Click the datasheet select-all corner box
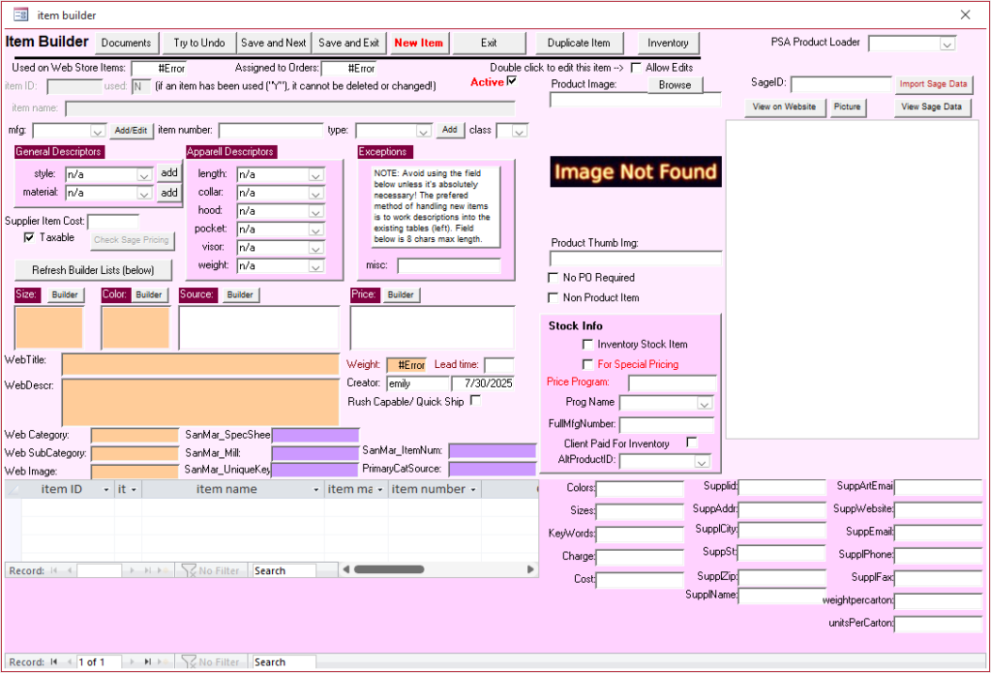Screen dimensions: 991x673 (13, 490)
